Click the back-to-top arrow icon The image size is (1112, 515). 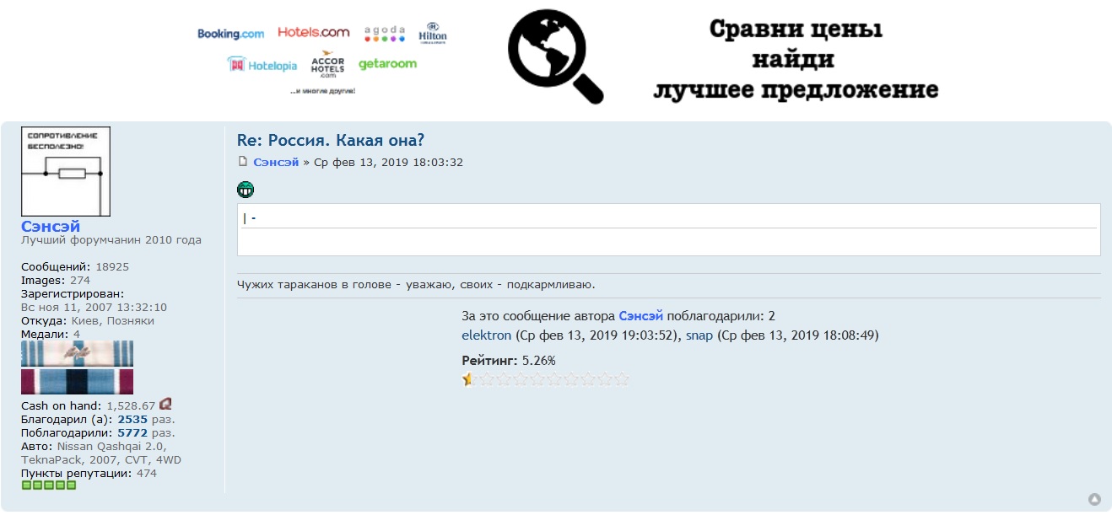1094,499
